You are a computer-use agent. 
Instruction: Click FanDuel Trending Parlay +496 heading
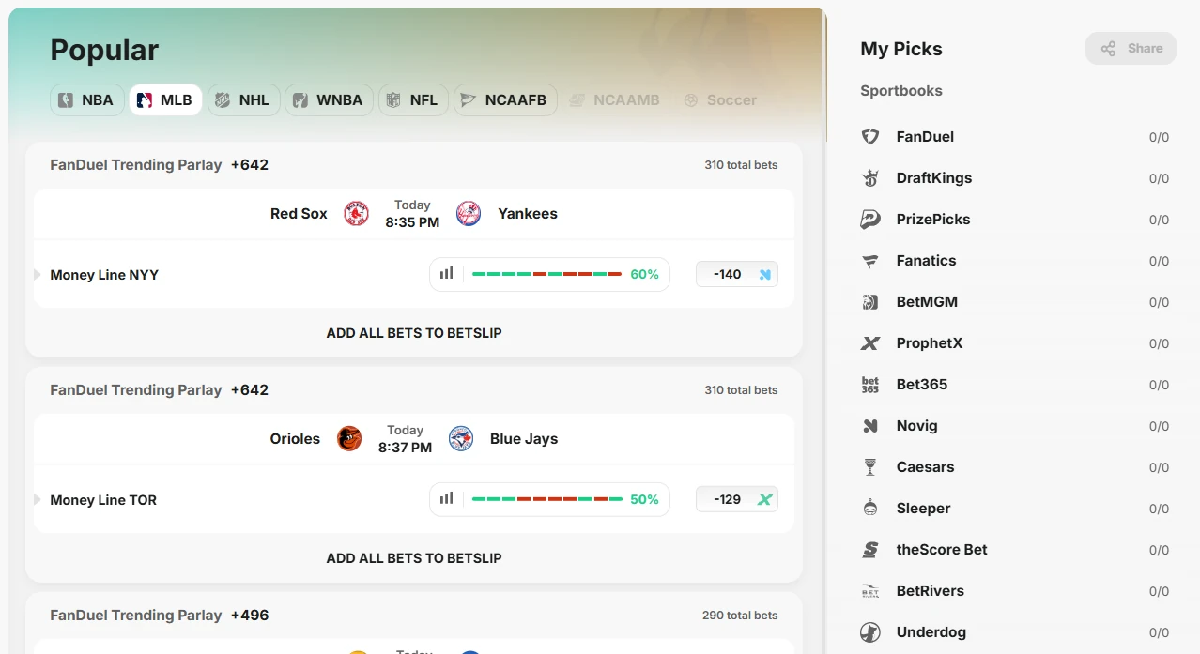coord(160,616)
